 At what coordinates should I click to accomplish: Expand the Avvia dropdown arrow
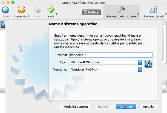coord(57,14)
